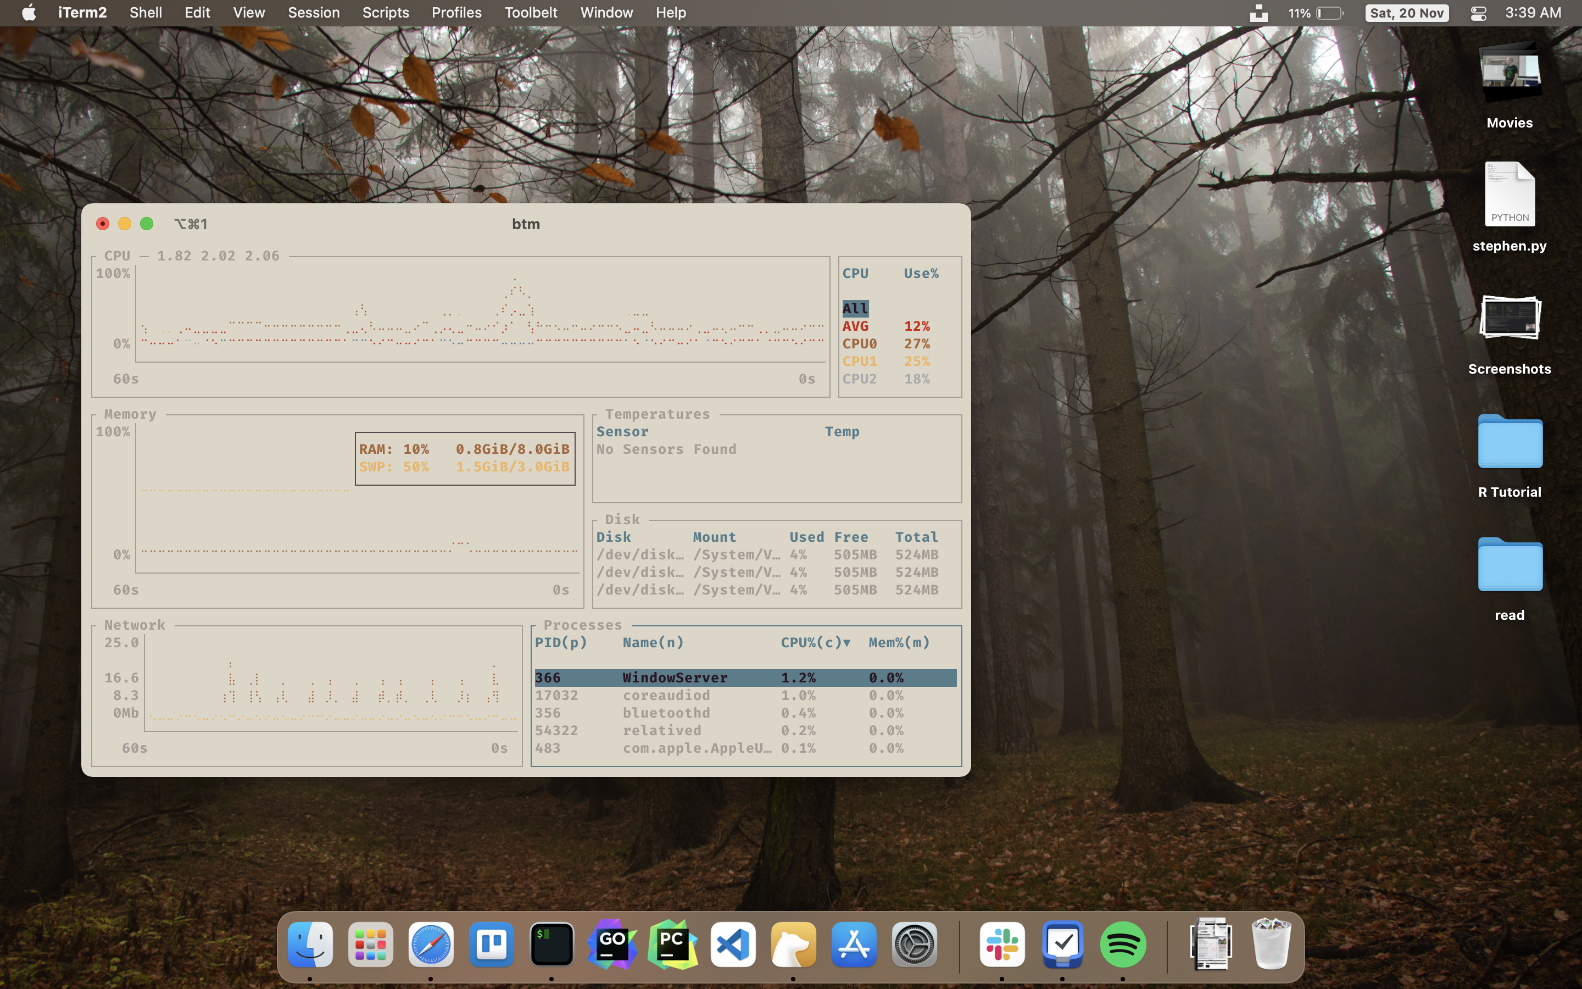1582x989 pixels.
Task: Click the Name(n) process column header
Action: (x=653, y=642)
